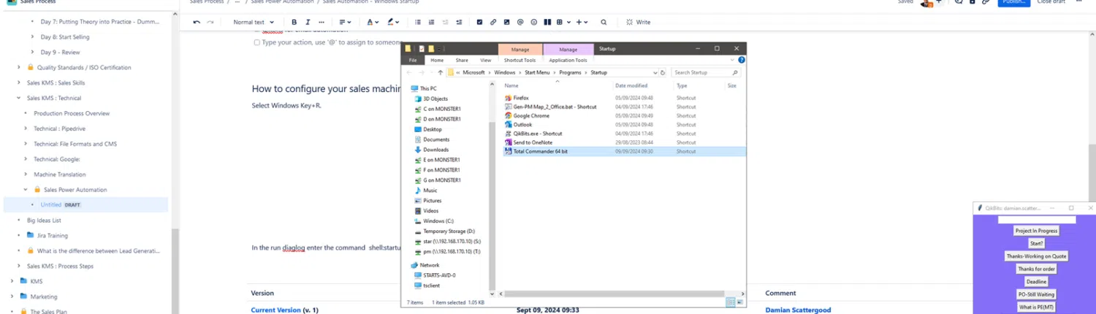Open table options dropdown arrow
This screenshot has height=314, width=1096.
tap(567, 23)
